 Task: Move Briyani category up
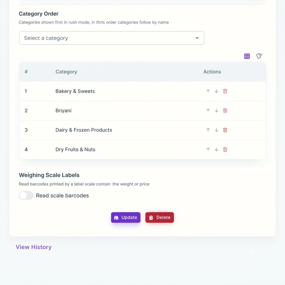tap(208, 110)
